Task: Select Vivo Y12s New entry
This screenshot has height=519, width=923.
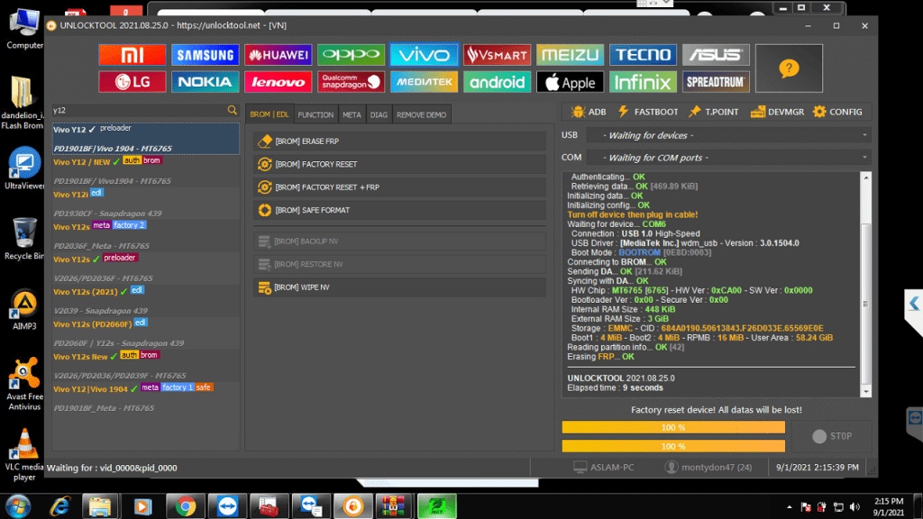Action: 145,364
